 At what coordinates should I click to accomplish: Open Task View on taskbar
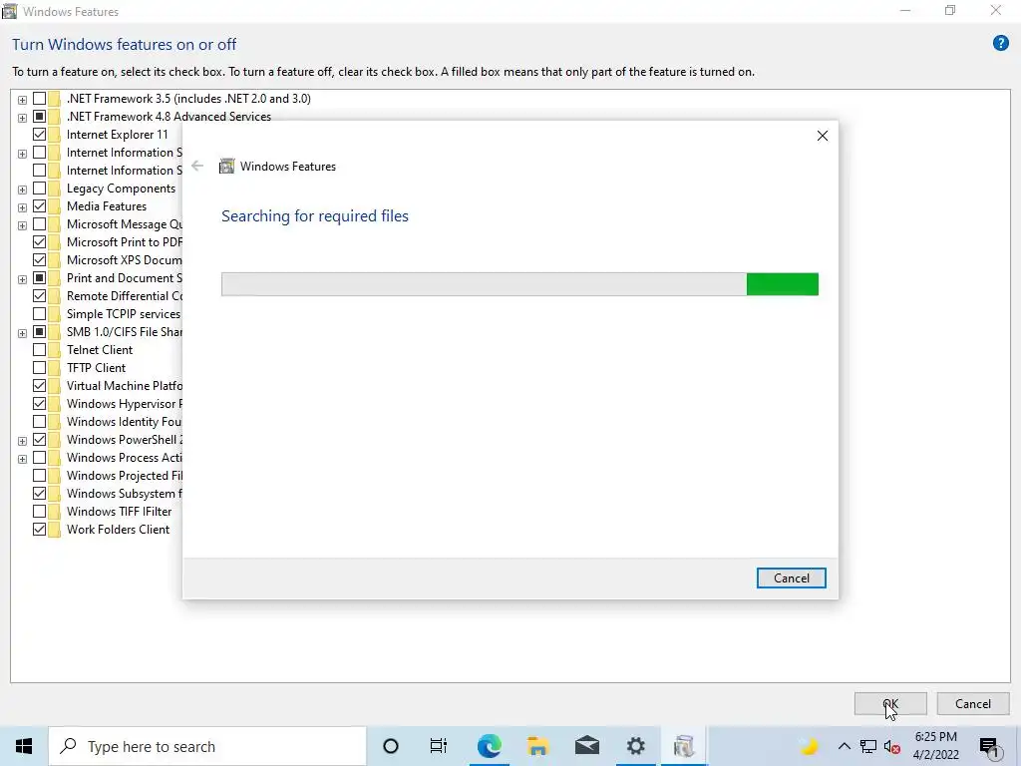tap(439, 746)
